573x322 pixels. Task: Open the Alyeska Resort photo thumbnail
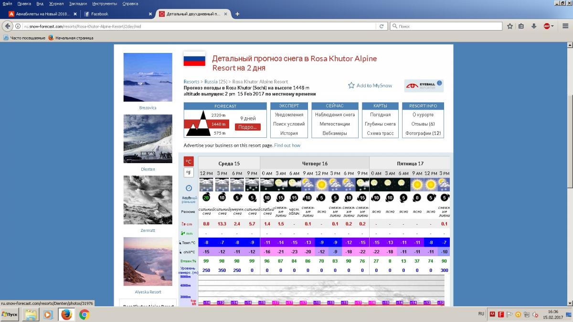coord(148,261)
